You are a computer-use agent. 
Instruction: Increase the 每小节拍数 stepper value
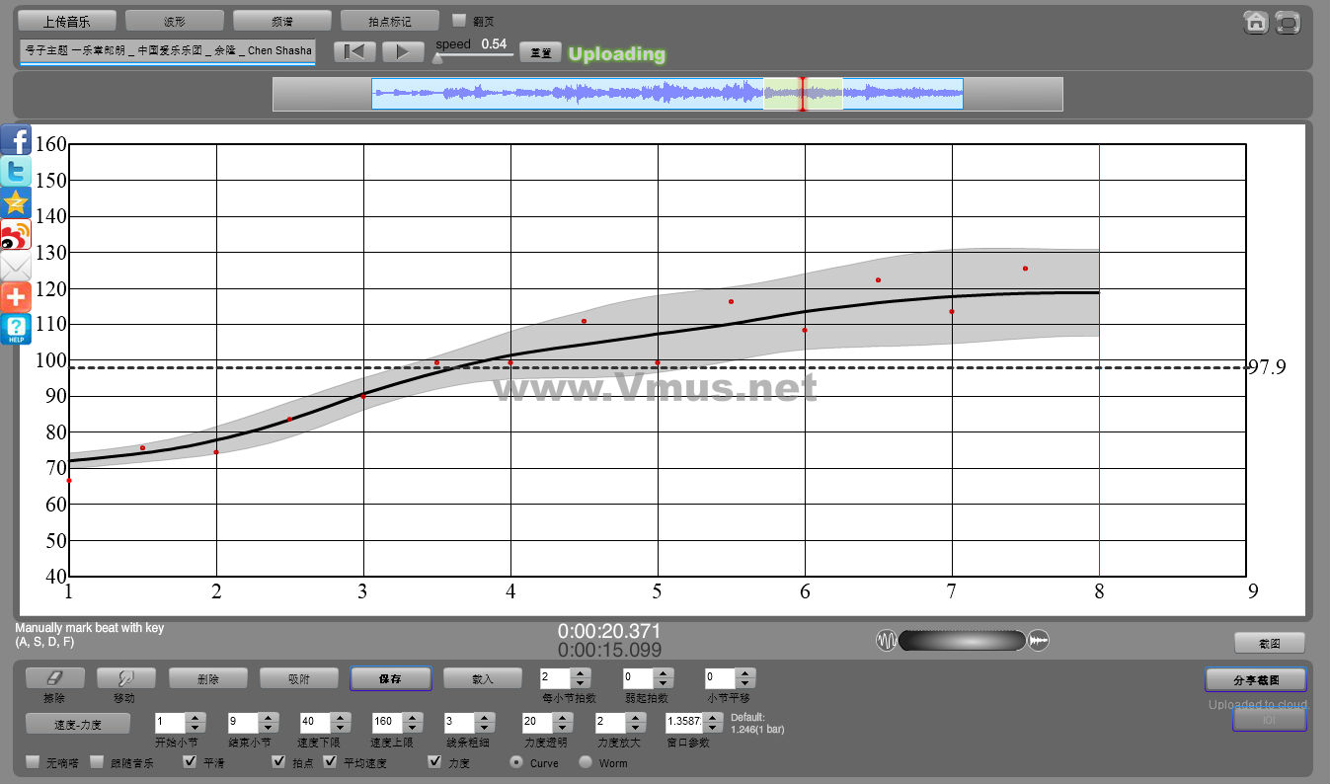coord(581,673)
